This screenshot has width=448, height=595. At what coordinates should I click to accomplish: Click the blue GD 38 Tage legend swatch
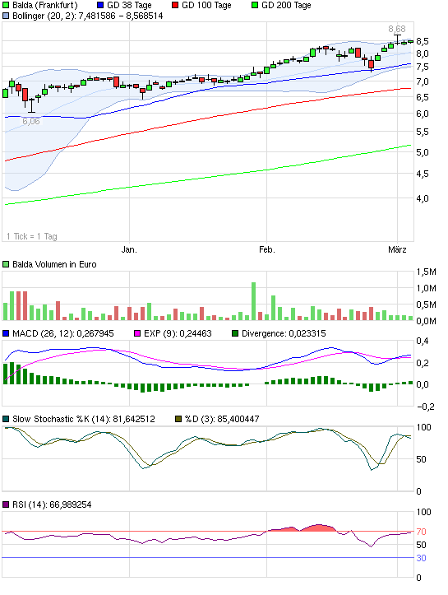coord(100,5)
